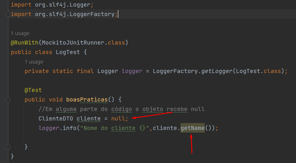Click the comment line about objeto recebe null
The width and height of the screenshot is (296, 163).
point(122,109)
